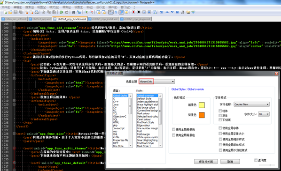Switch to the ch01s1_npp_install.xml tab
This screenshot has width=281, height=171.
104,19
